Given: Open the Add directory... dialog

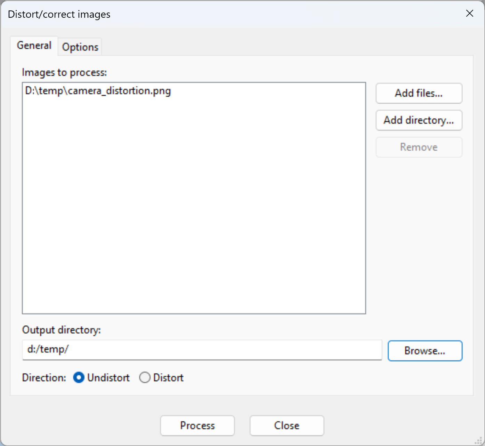Looking at the screenshot, I should [x=419, y=120].
